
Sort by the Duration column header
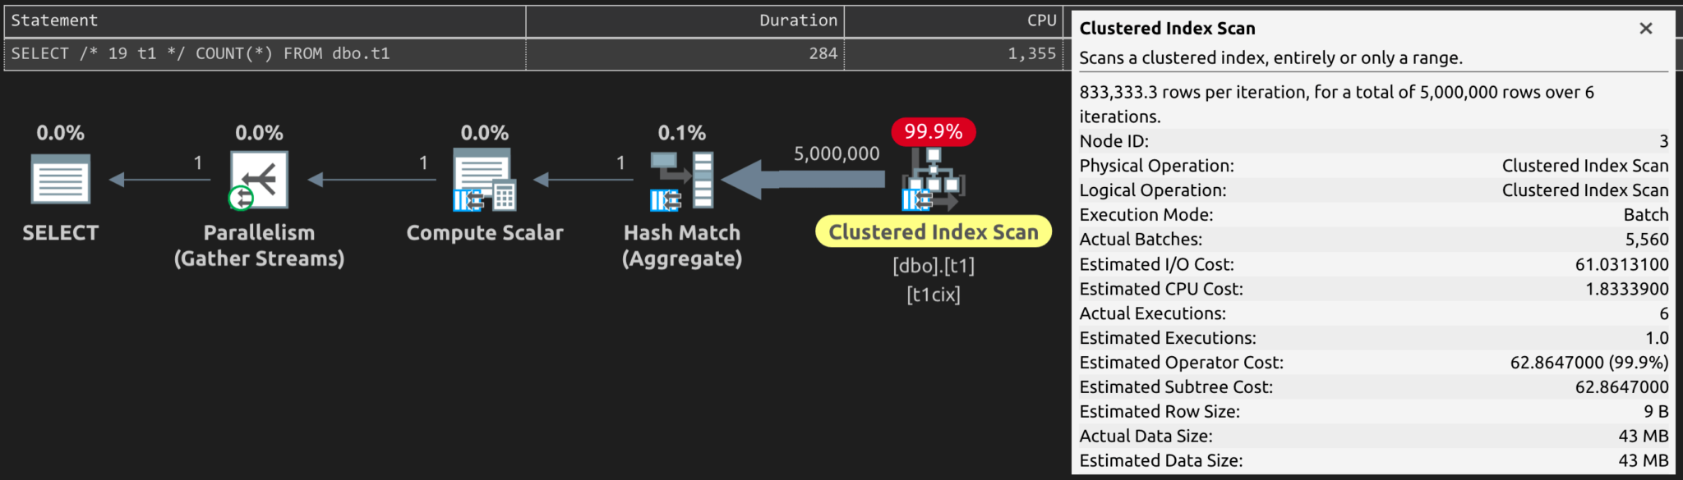point(685,21)
